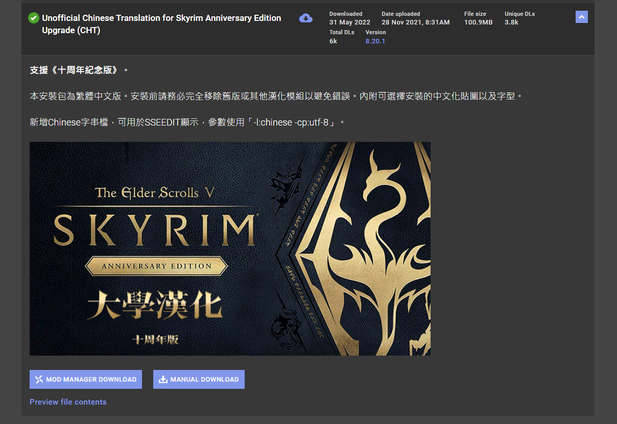Click the file size value 100.9MB
The image size is (617, 424).
point(479,22)
